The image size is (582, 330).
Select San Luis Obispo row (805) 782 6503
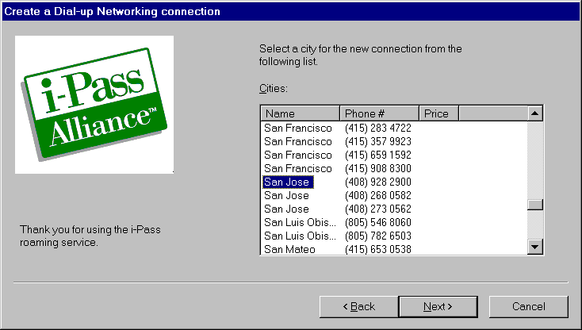click(x=300, y=236)
